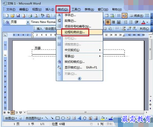The image size is (153, 127).
Task: Switch between header and footer icon
Action: click(124, 29)
